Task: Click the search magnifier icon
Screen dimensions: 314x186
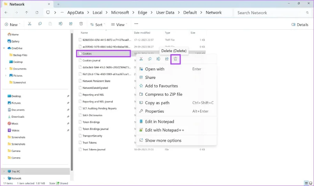Action: tap(307, 13)
